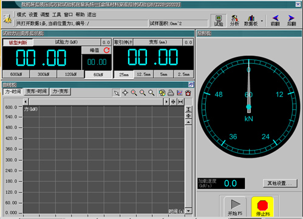Print the curve with printer icon
Image resolution: width=303 pixels, height=219 pixels.
click(x=171, y=93)
